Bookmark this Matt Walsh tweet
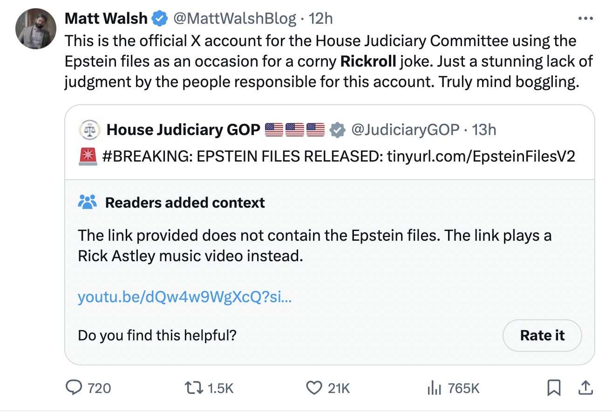Screen dimensions: 612x420 553,388
